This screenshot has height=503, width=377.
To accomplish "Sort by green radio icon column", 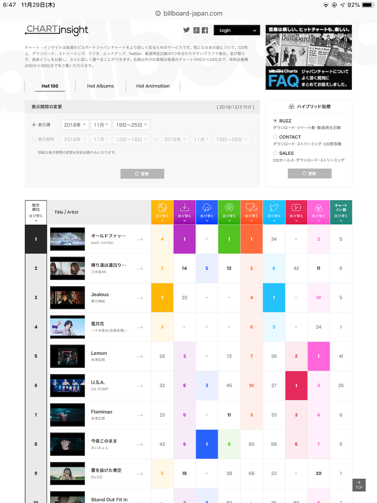I will pyautogui.click(x=229, y=212).
